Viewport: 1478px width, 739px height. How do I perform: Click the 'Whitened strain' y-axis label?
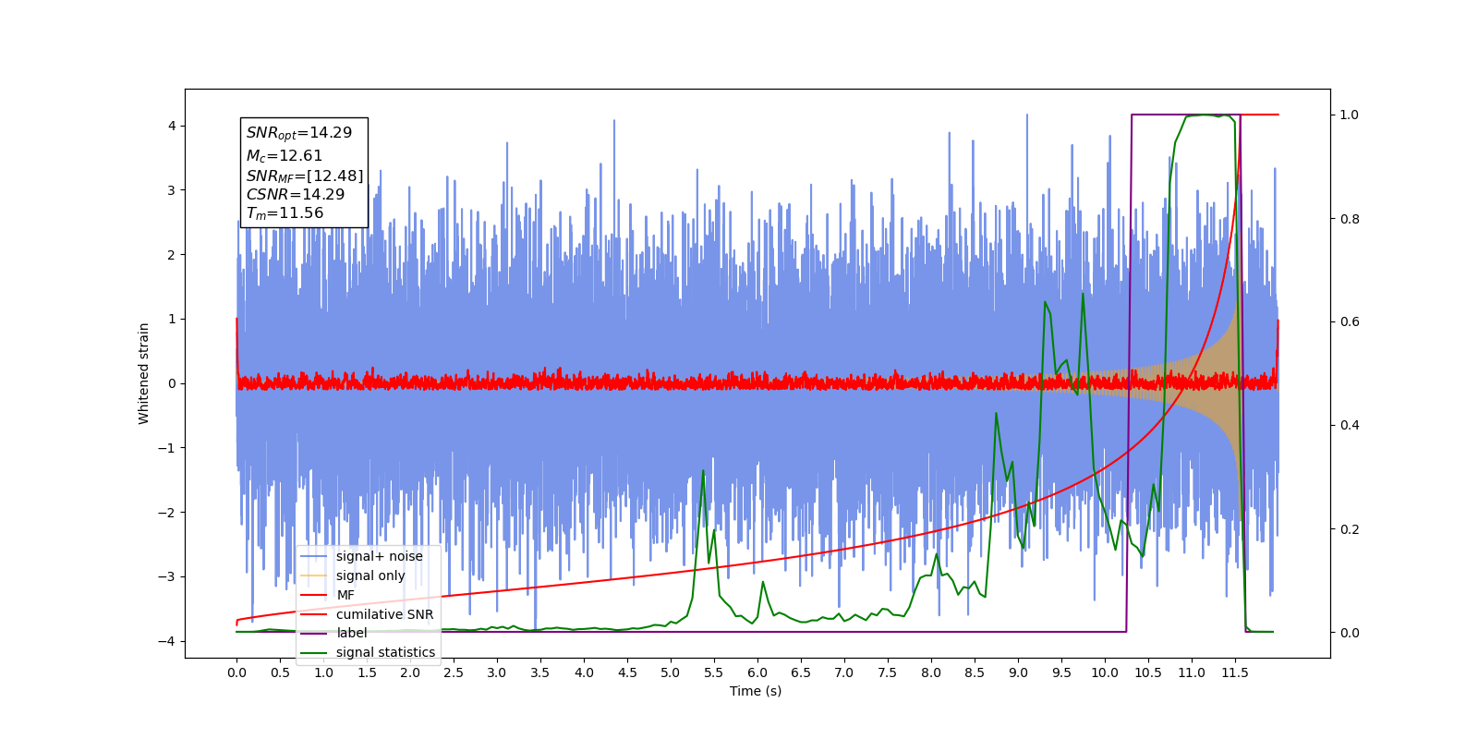[144, 373]
